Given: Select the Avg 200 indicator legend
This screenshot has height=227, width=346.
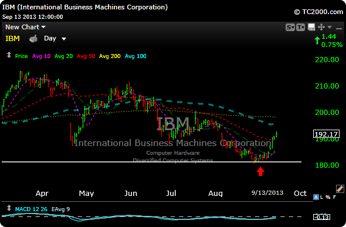Looking at the screenshot, I should 110,56.
